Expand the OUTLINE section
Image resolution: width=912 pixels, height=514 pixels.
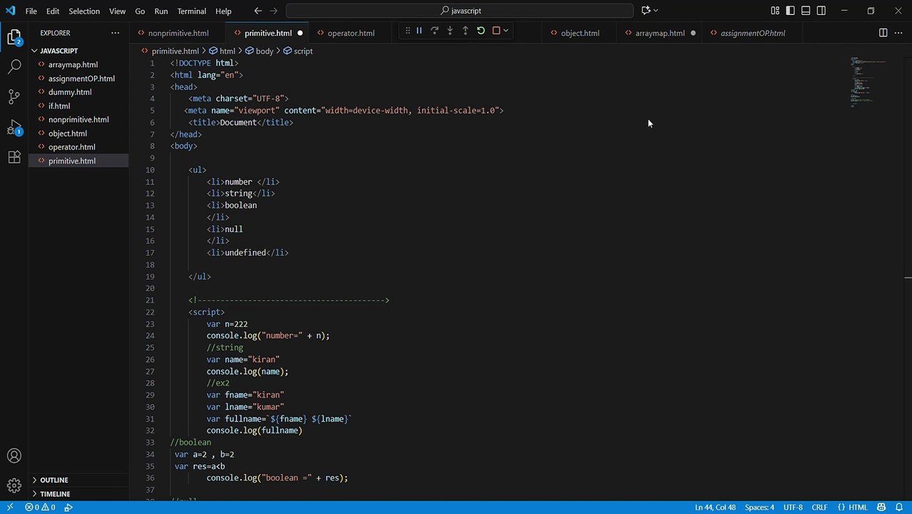point(54,480)
